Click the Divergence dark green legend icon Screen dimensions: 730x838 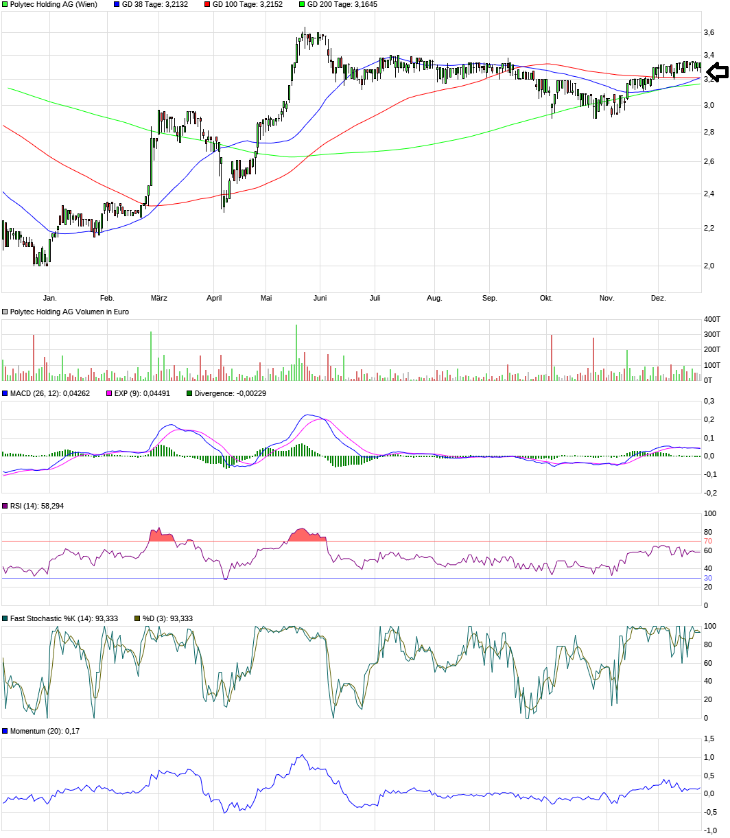point(191,394)
